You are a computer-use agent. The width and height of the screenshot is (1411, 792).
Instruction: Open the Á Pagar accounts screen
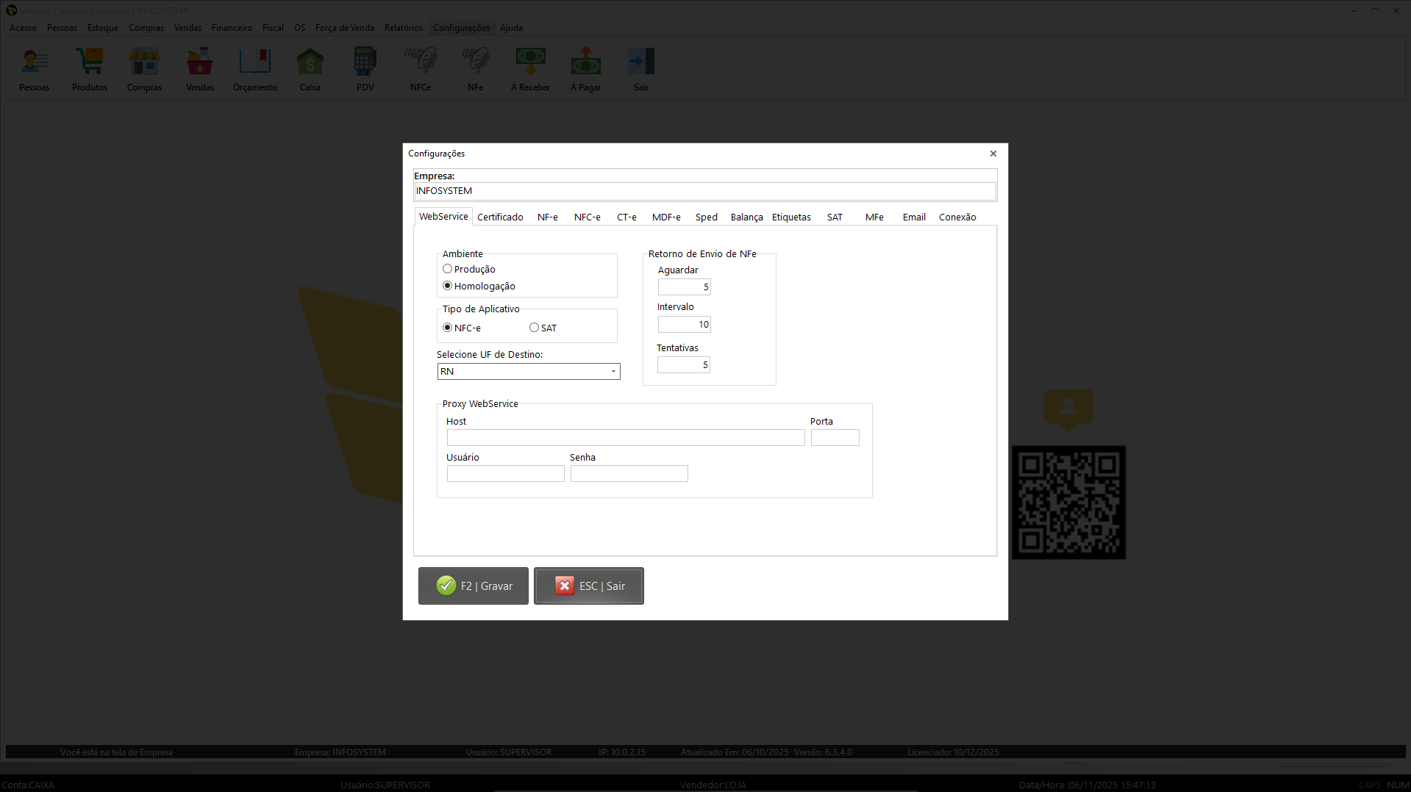coord(585,68)
